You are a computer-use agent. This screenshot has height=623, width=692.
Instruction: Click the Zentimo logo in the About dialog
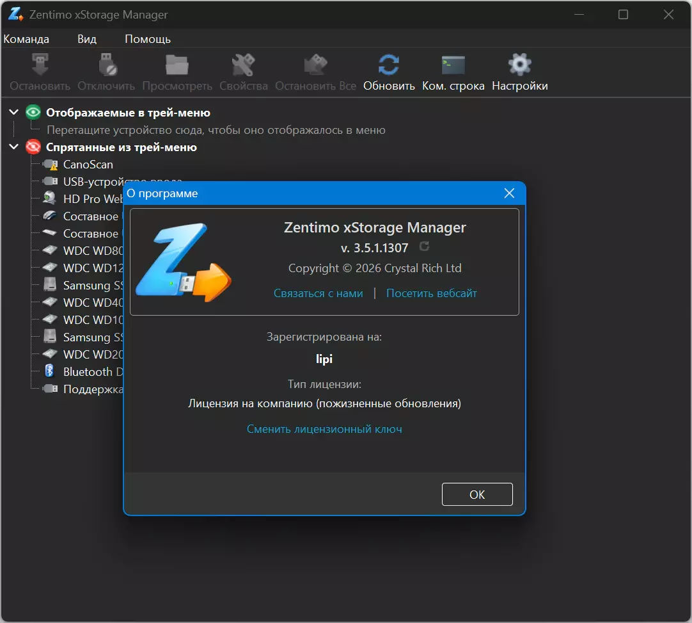[183, 263]
